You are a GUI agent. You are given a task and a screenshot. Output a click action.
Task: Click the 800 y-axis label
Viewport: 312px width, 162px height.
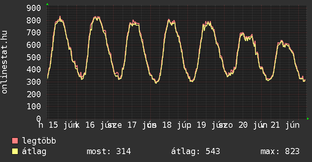click(x=34, y=20)
